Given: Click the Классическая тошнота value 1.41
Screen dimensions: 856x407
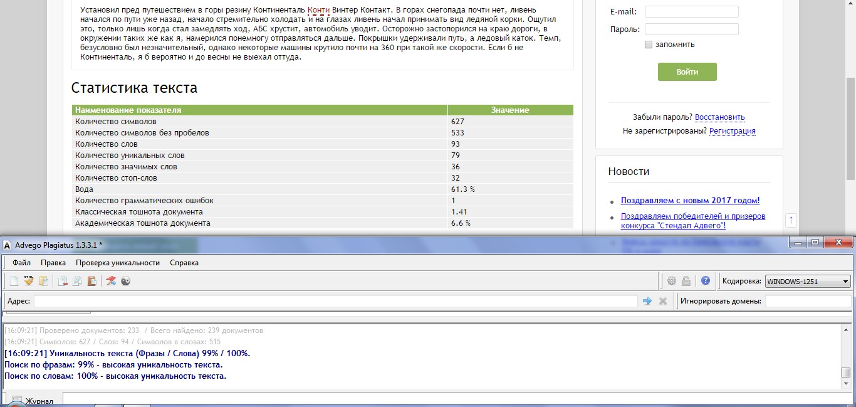Looking at the screenshot, I should [x=459, y=212].
